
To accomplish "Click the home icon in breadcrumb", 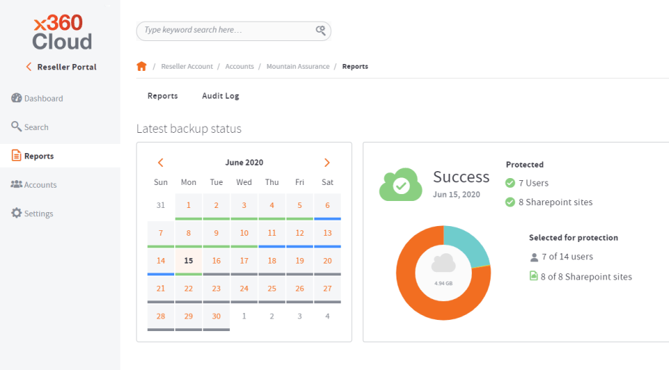I will point(141,67).
